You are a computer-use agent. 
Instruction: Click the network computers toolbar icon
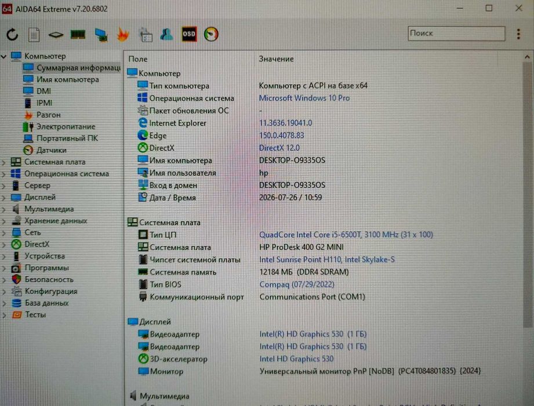tap(101, 35)
